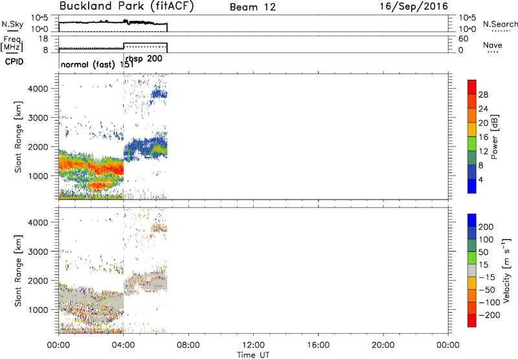This screenshot has width=518, height=359.
Task: Click the '04:00' time axis label
Action: [124, 345]
